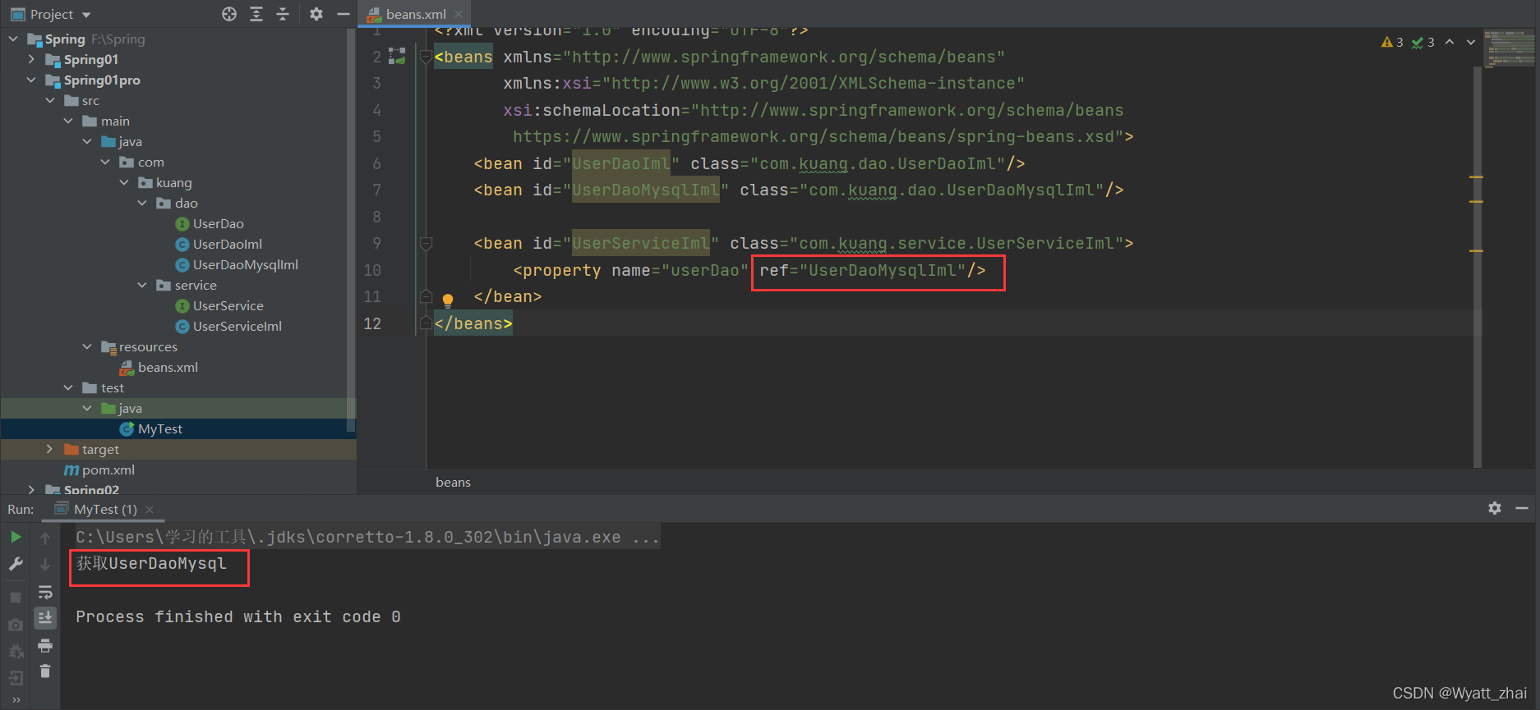Click the stop icon in Run panel
This screenshot has width=1540, height=710.
pyautogui.click(x=16, y=598)
